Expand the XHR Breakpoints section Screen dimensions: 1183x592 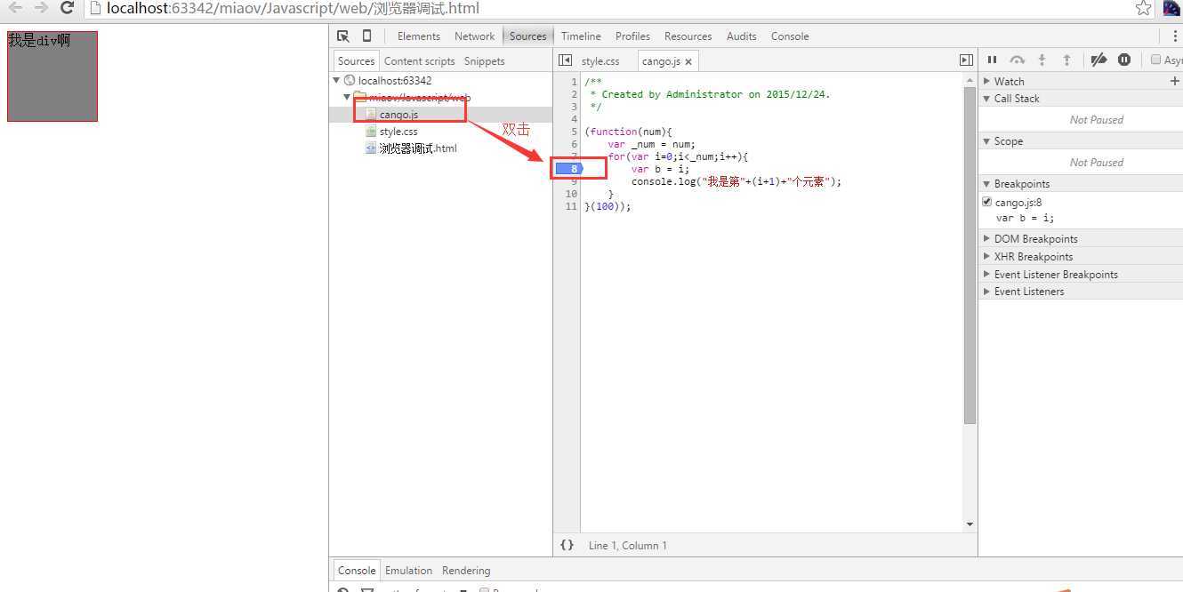pyautogui.click(x=986, y=257)
